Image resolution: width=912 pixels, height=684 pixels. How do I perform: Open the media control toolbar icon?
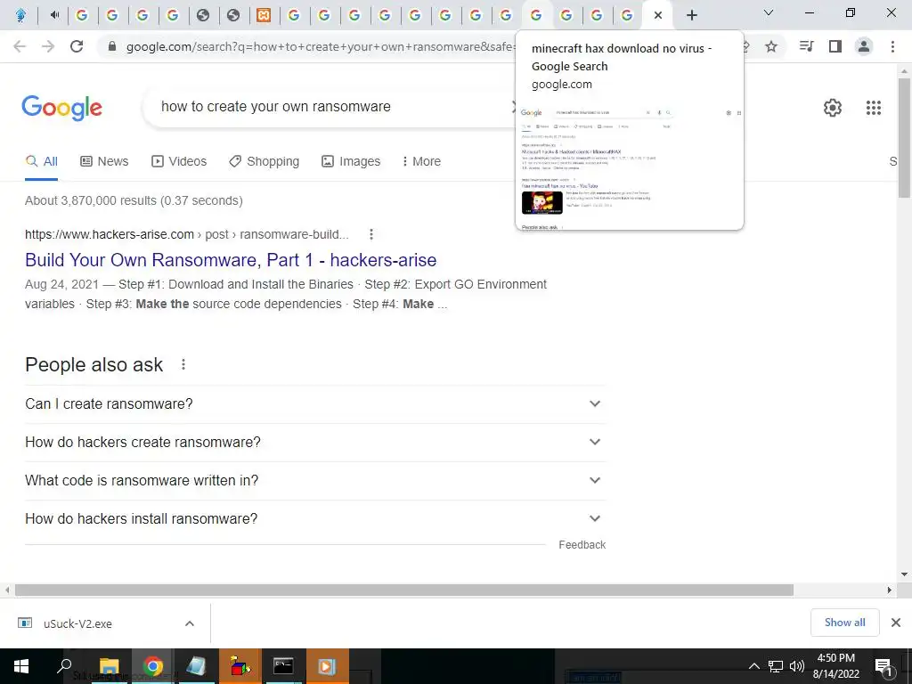[x=806, y=46]
